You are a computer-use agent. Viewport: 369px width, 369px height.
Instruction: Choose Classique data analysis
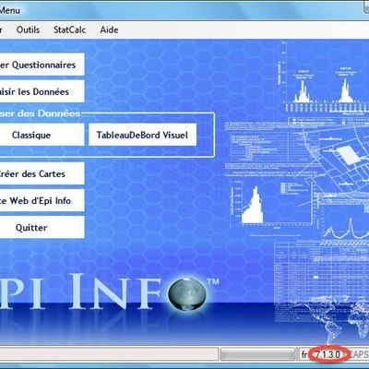(x=42, y=135)
